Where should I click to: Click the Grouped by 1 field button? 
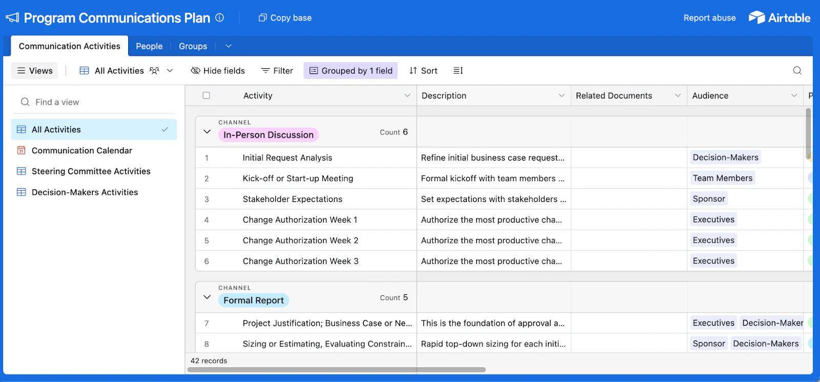[351, 71]
